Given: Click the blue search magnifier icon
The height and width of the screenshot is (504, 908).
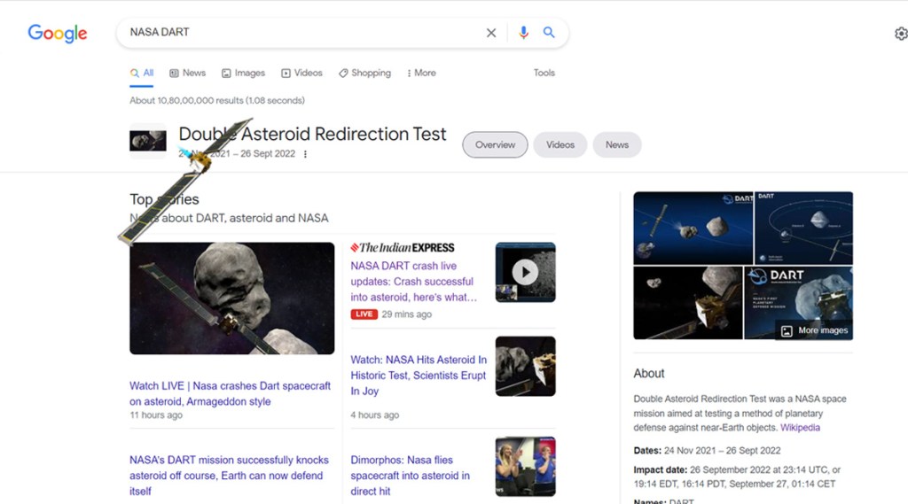Looking at the screenshot, I should coord(548,33).
